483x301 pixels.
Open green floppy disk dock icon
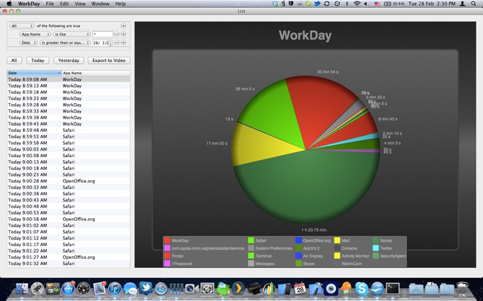(223, 289)
